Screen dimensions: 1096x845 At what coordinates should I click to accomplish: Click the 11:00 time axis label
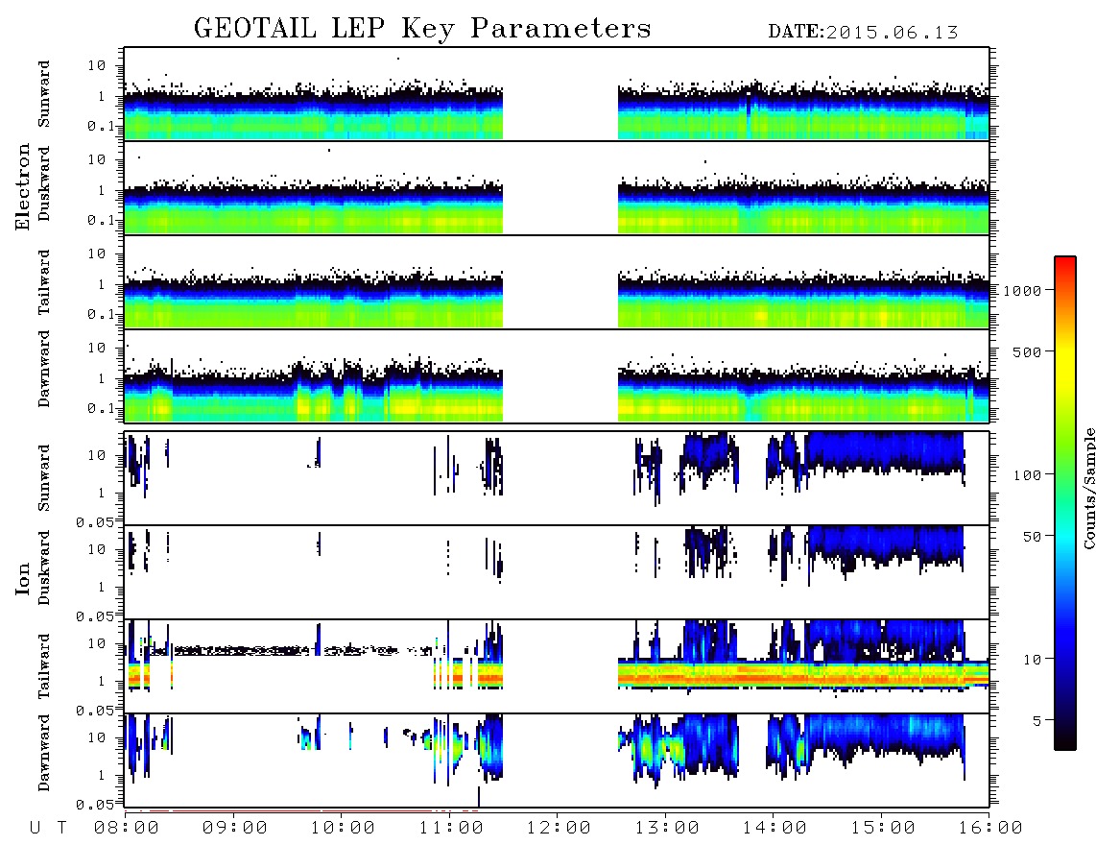point(451,829)
